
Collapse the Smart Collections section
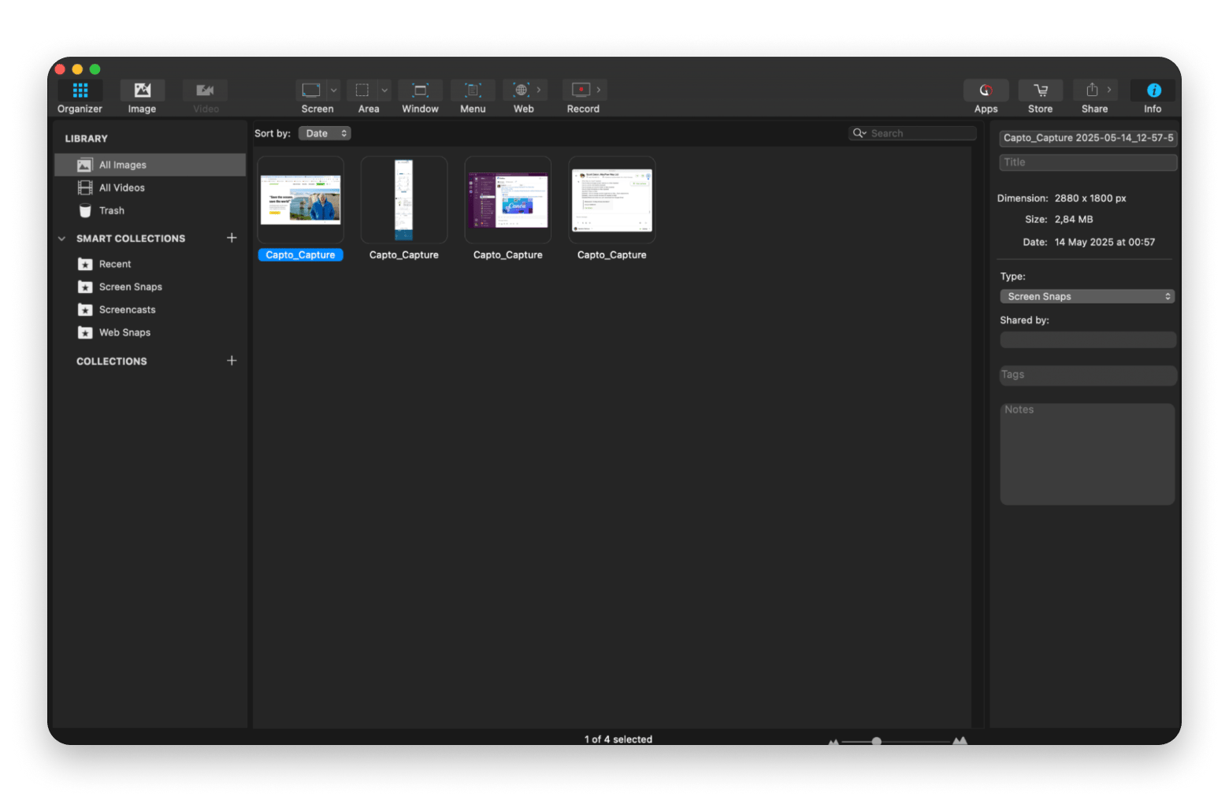[x=62, y=239]
